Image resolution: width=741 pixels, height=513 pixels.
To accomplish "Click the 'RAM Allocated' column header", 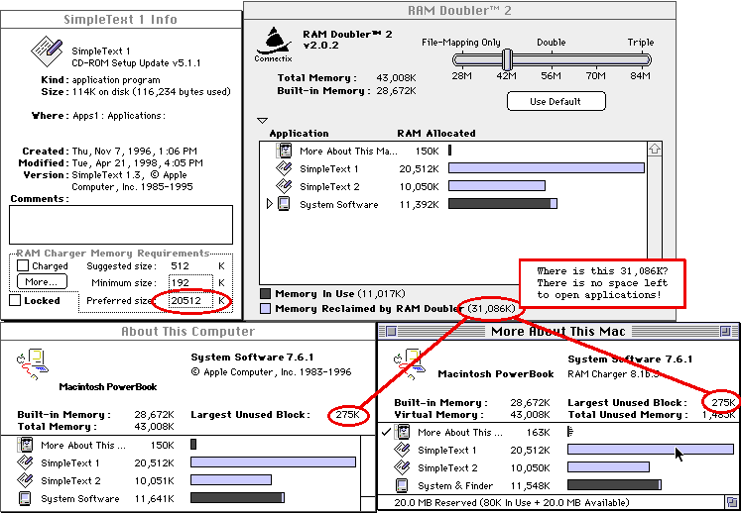I will 436,133.
